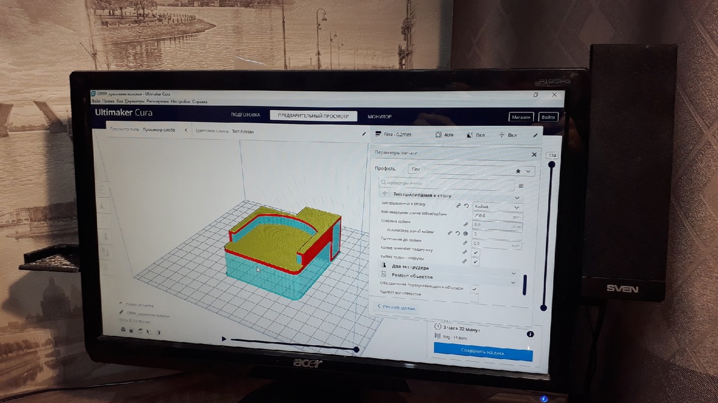Click the info icon beside the print time estimate

[530, 334]
